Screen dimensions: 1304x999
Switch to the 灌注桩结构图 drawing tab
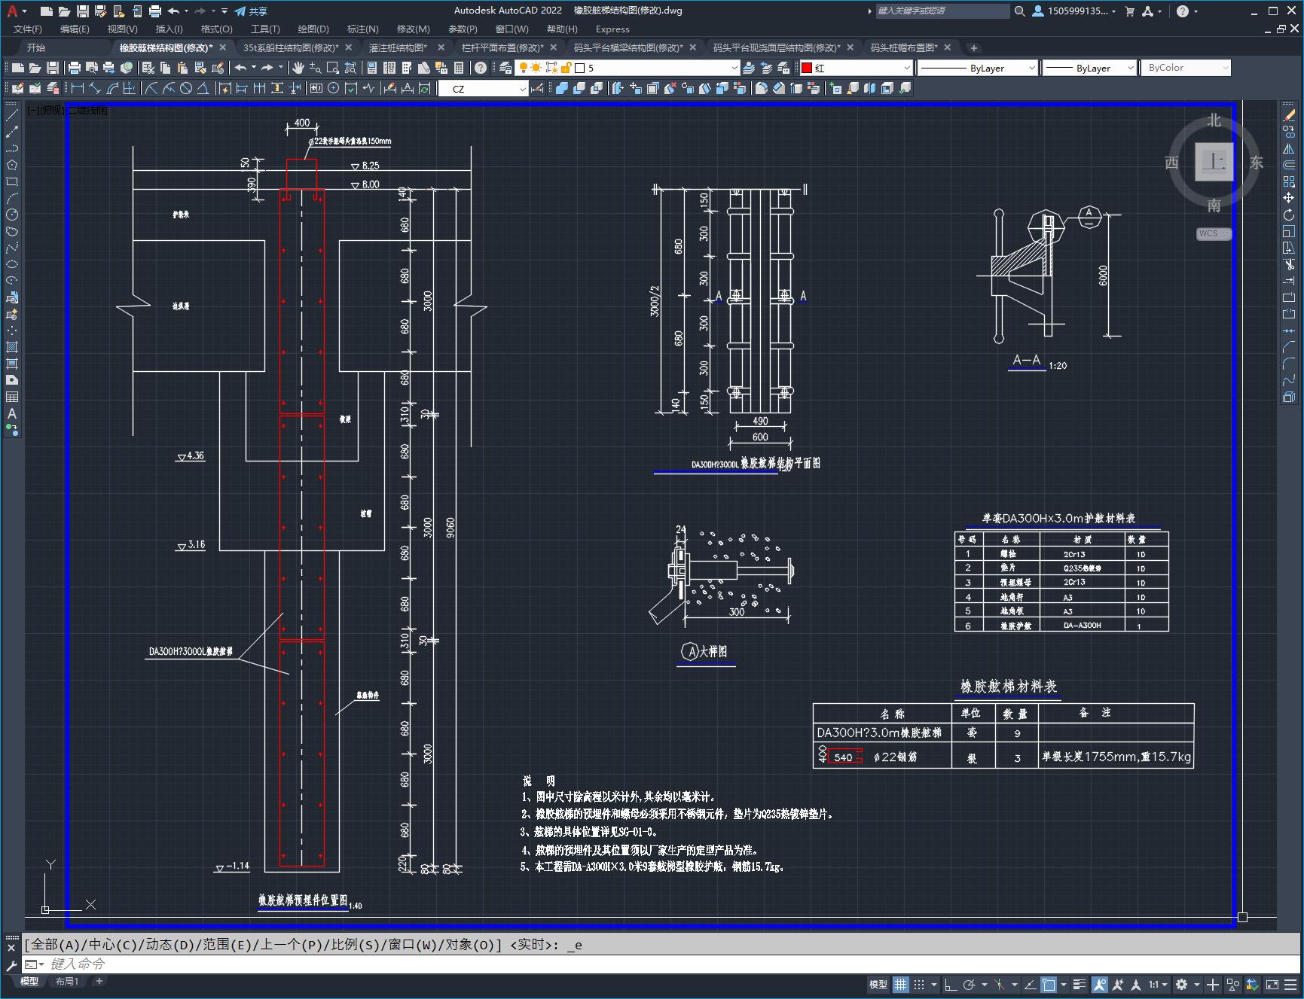(398, 47)
